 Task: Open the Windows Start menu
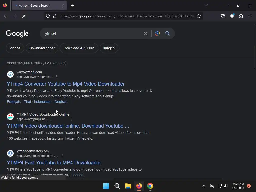pyautogui.click(x=106, y=186)
